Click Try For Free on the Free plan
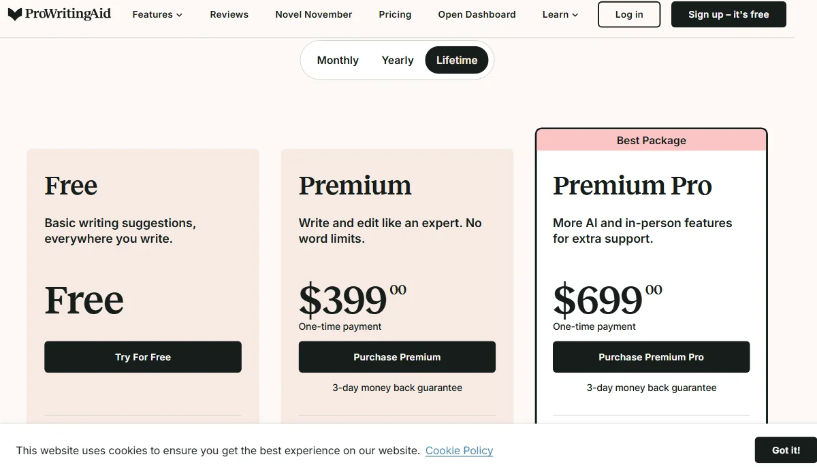 tap(142, 356)
